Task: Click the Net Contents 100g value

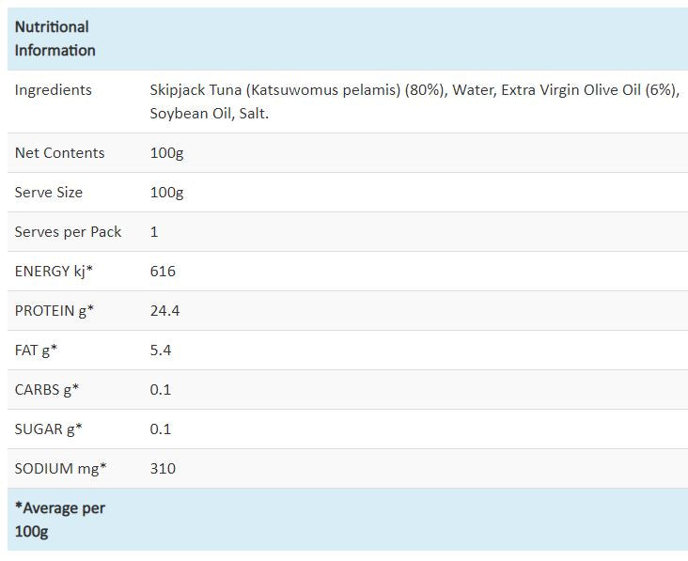Action: (x=166, y=153)
